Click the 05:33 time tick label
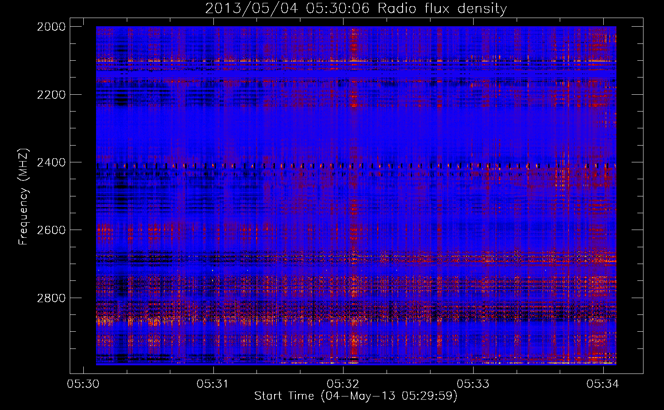 tap(473, 384)
